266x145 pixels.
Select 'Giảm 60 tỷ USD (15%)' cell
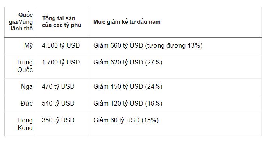click(175, 124)
